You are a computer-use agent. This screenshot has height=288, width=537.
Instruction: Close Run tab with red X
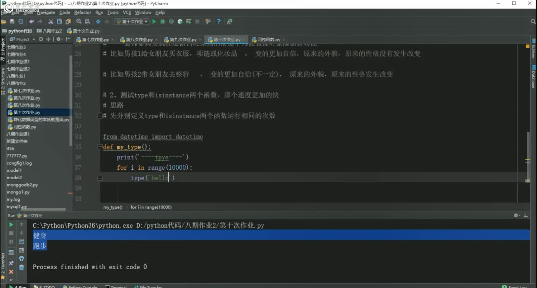(x=11, y=271)
